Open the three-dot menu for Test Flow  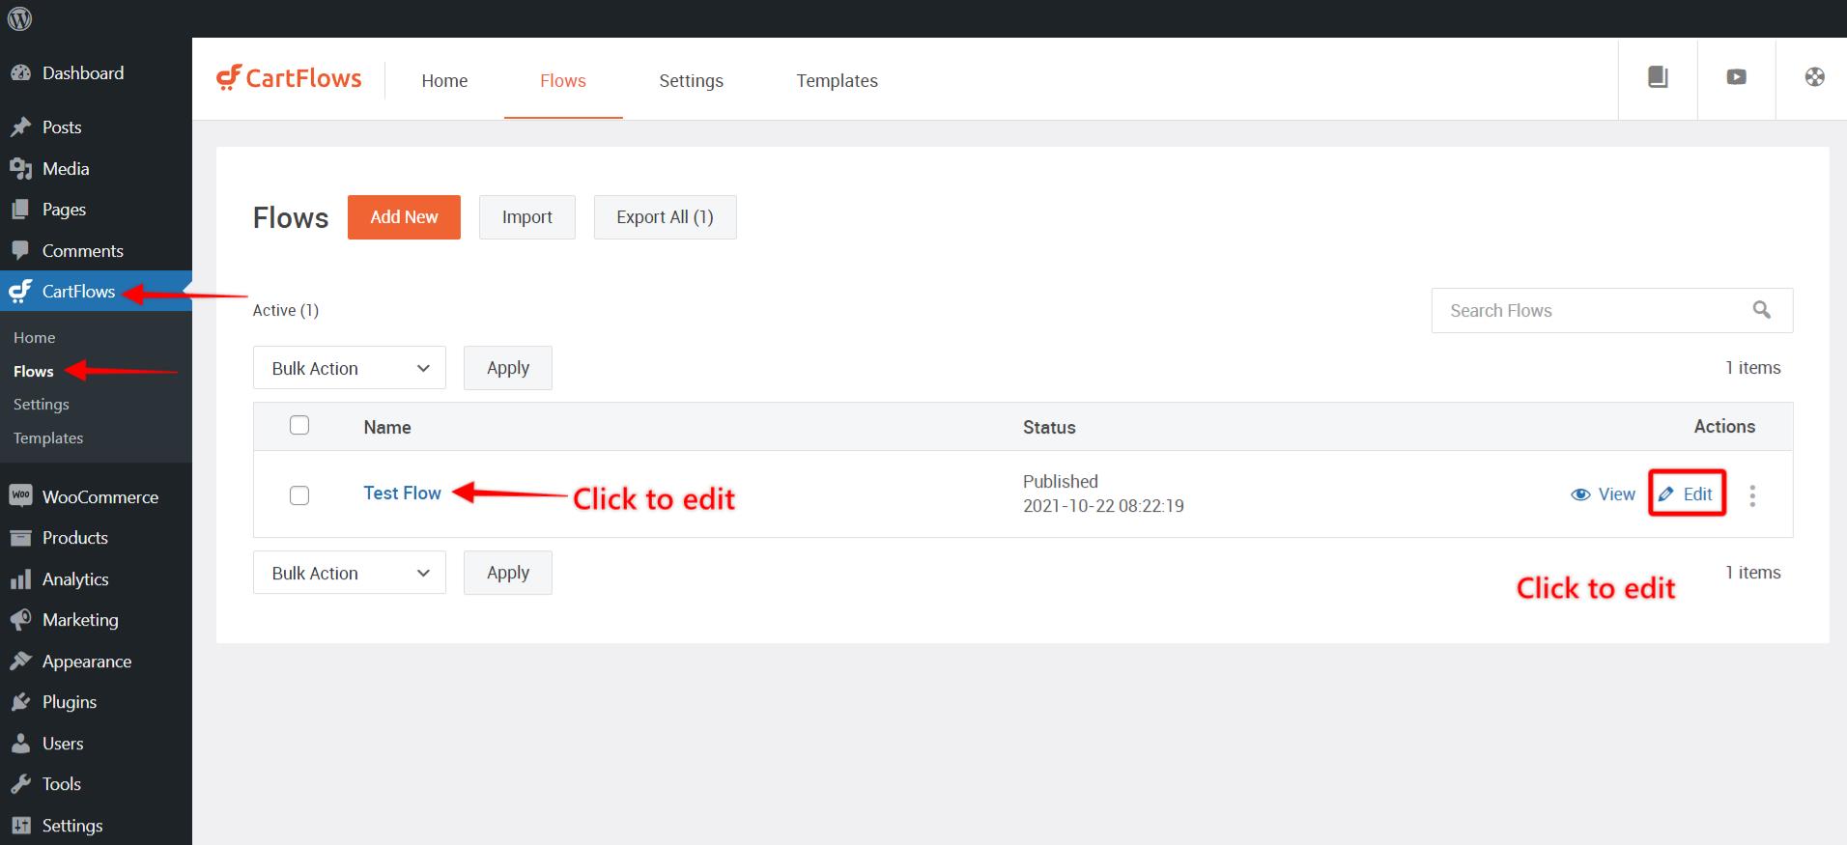pos(1752,495)
